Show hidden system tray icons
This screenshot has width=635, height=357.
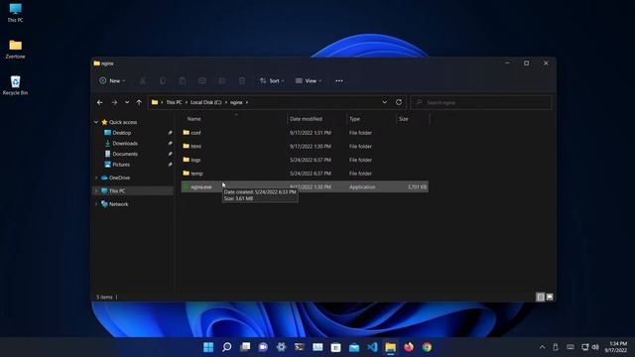[543, 347]
